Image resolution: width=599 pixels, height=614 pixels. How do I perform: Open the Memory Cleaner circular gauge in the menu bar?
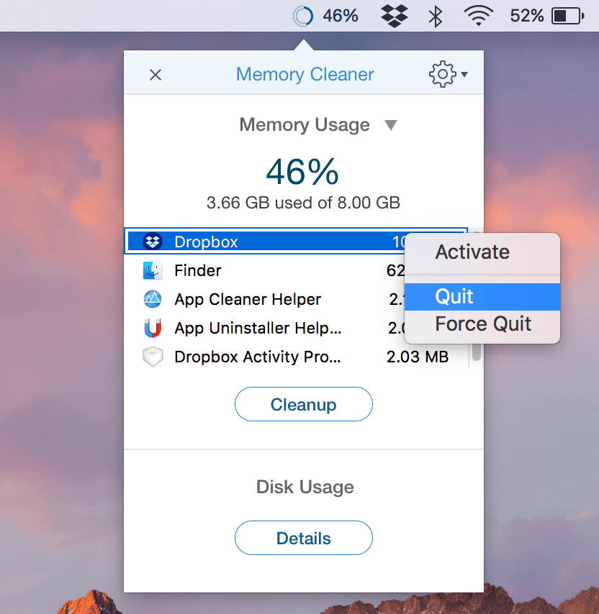pos(303,15)
